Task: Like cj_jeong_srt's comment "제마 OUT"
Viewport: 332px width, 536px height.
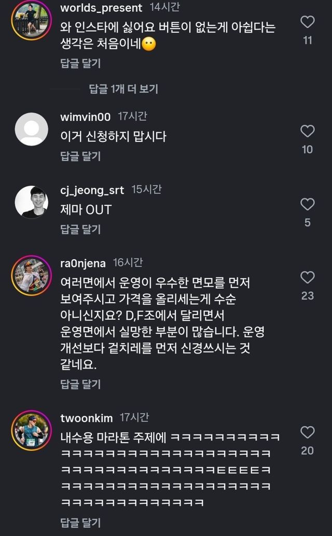Action: tap(308, 204)
